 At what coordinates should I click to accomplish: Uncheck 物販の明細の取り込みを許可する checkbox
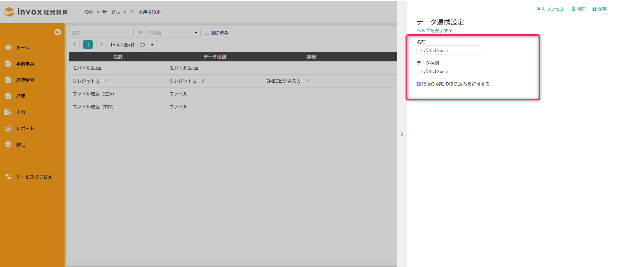pyautogui.click(x=418, y=84)
